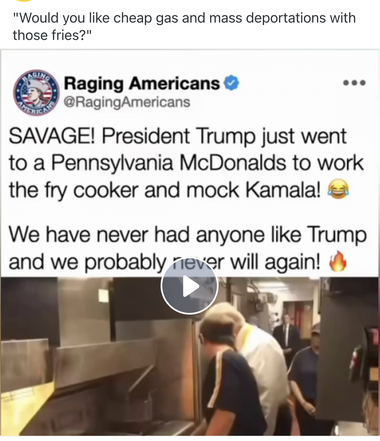380x441 pixels.
Task: Play the McDonalds fry cooker video
Action: [x=189, y=285]
